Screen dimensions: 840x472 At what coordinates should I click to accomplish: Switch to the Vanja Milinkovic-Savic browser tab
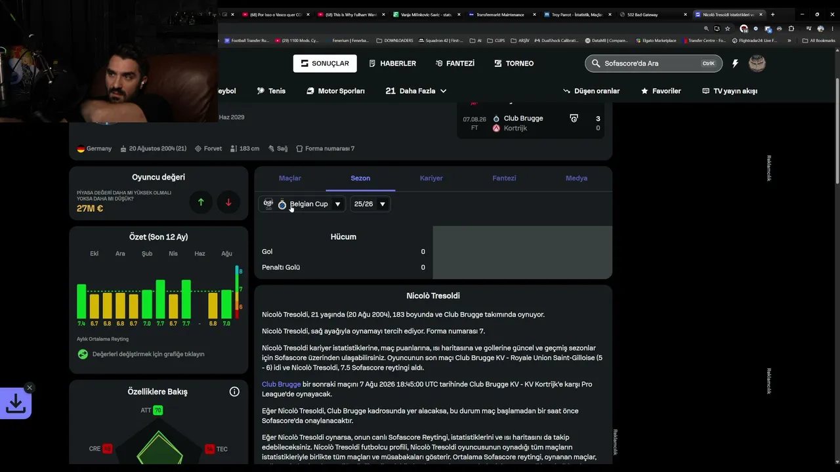[x=428, y=14]
